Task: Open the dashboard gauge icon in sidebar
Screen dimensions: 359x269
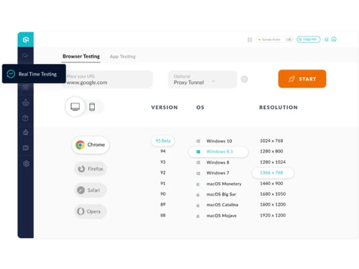Action: [x=25, y=56]
